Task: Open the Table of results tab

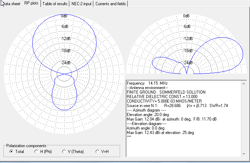Action: pos(55,4)
